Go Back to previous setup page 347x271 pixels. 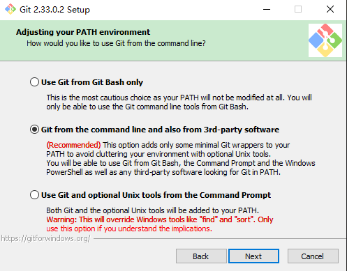[201, 256]
